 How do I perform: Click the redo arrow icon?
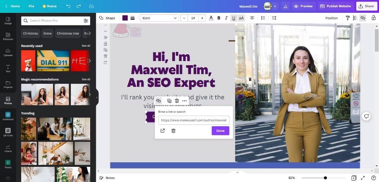click(x=78, y=6)
